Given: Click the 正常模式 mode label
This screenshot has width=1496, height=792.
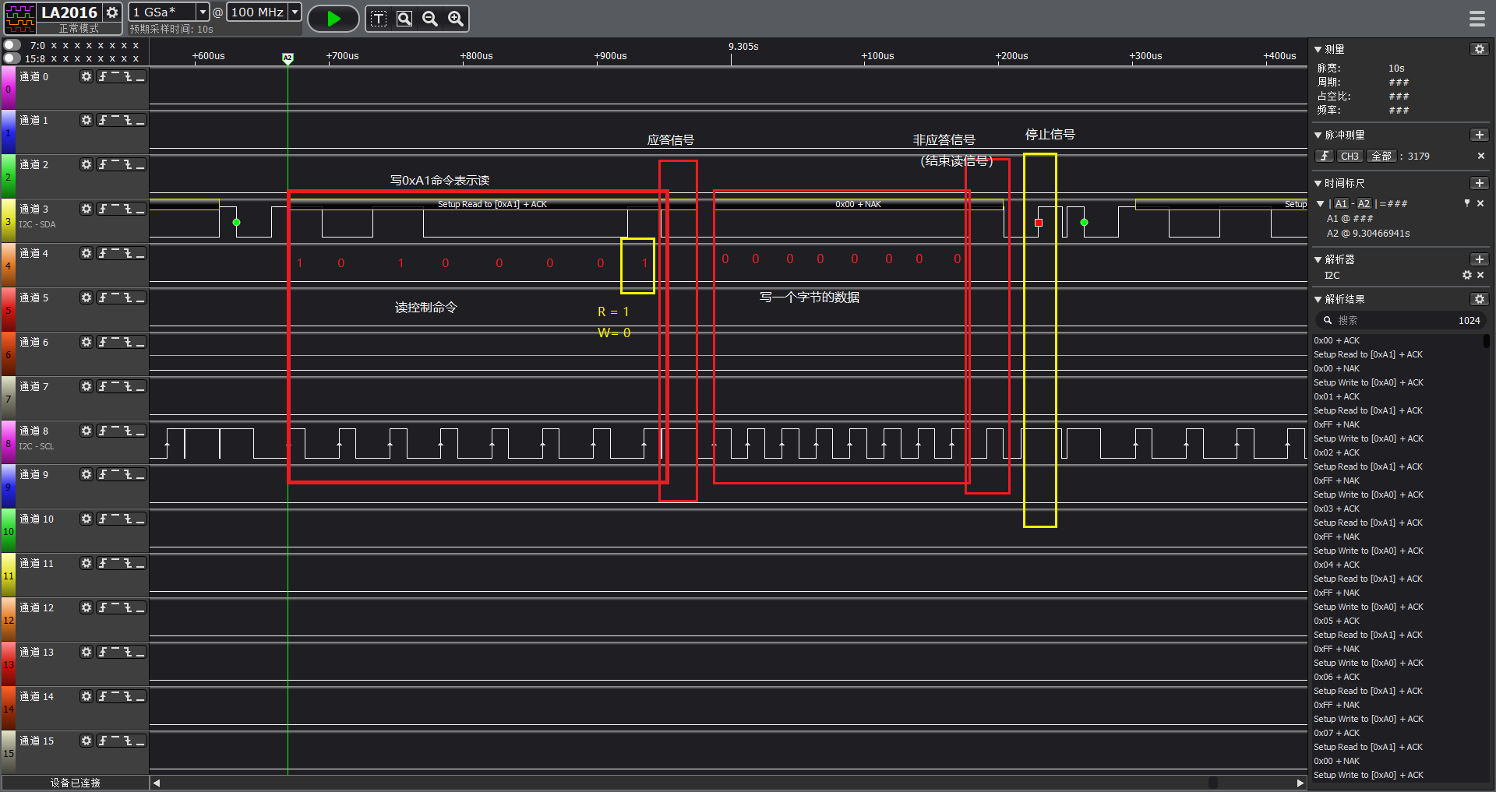Looking at the screenshot, I should 78,28.
